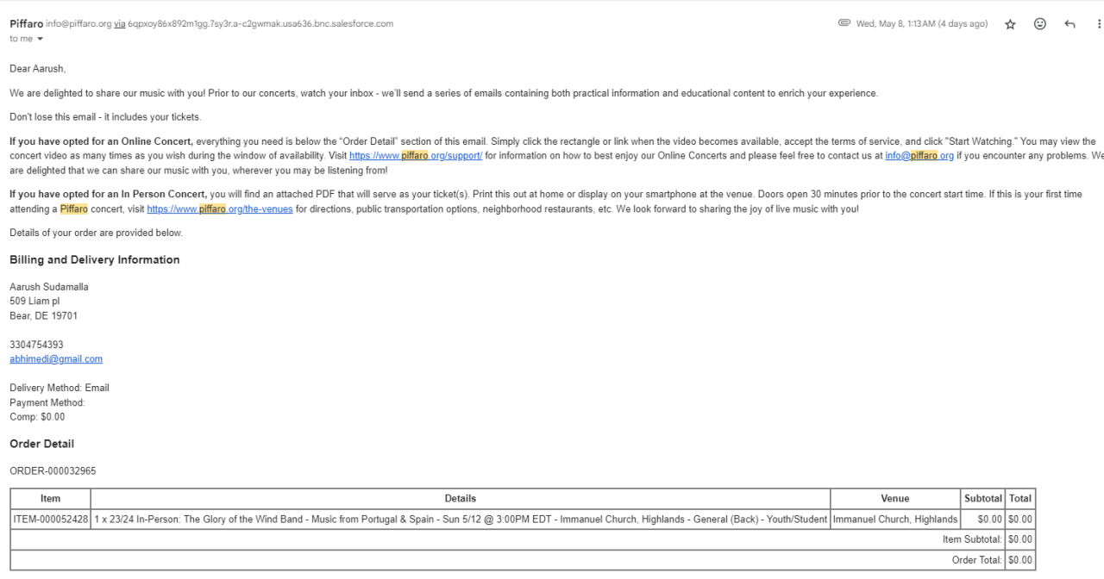Click the Details column header
This screenshot has height=579, width=1104.
pyautogui.click(x=461, y=499)
